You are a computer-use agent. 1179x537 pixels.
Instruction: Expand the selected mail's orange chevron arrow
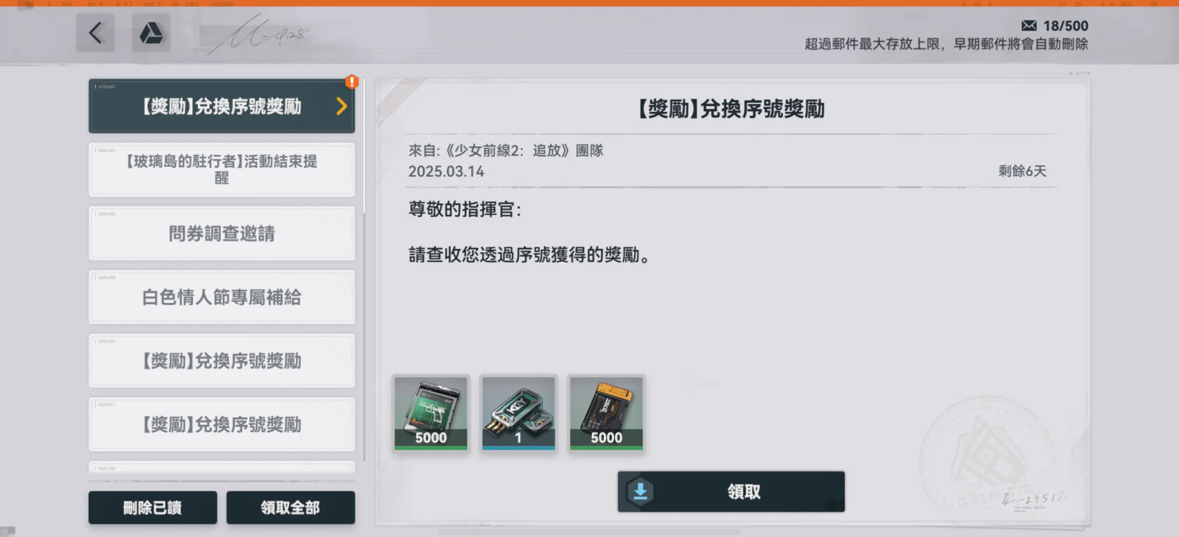(341, 106)
